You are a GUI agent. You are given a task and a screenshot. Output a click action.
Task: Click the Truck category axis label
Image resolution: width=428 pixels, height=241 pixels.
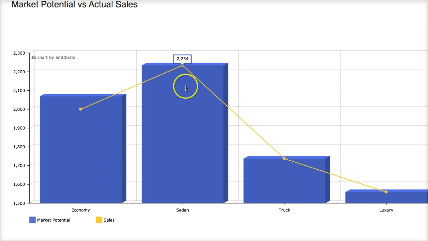(284, 210)
